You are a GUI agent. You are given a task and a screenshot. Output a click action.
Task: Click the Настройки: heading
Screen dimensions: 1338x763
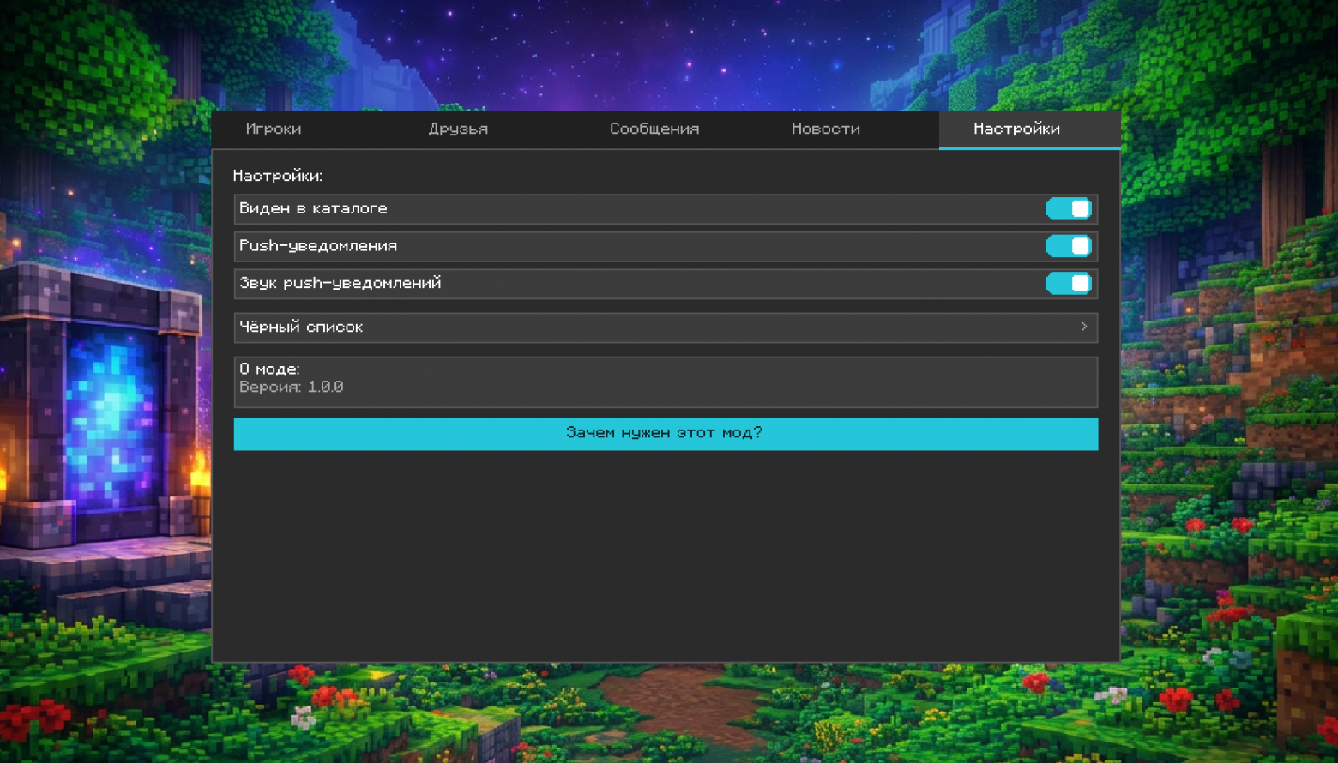(278, 176)
